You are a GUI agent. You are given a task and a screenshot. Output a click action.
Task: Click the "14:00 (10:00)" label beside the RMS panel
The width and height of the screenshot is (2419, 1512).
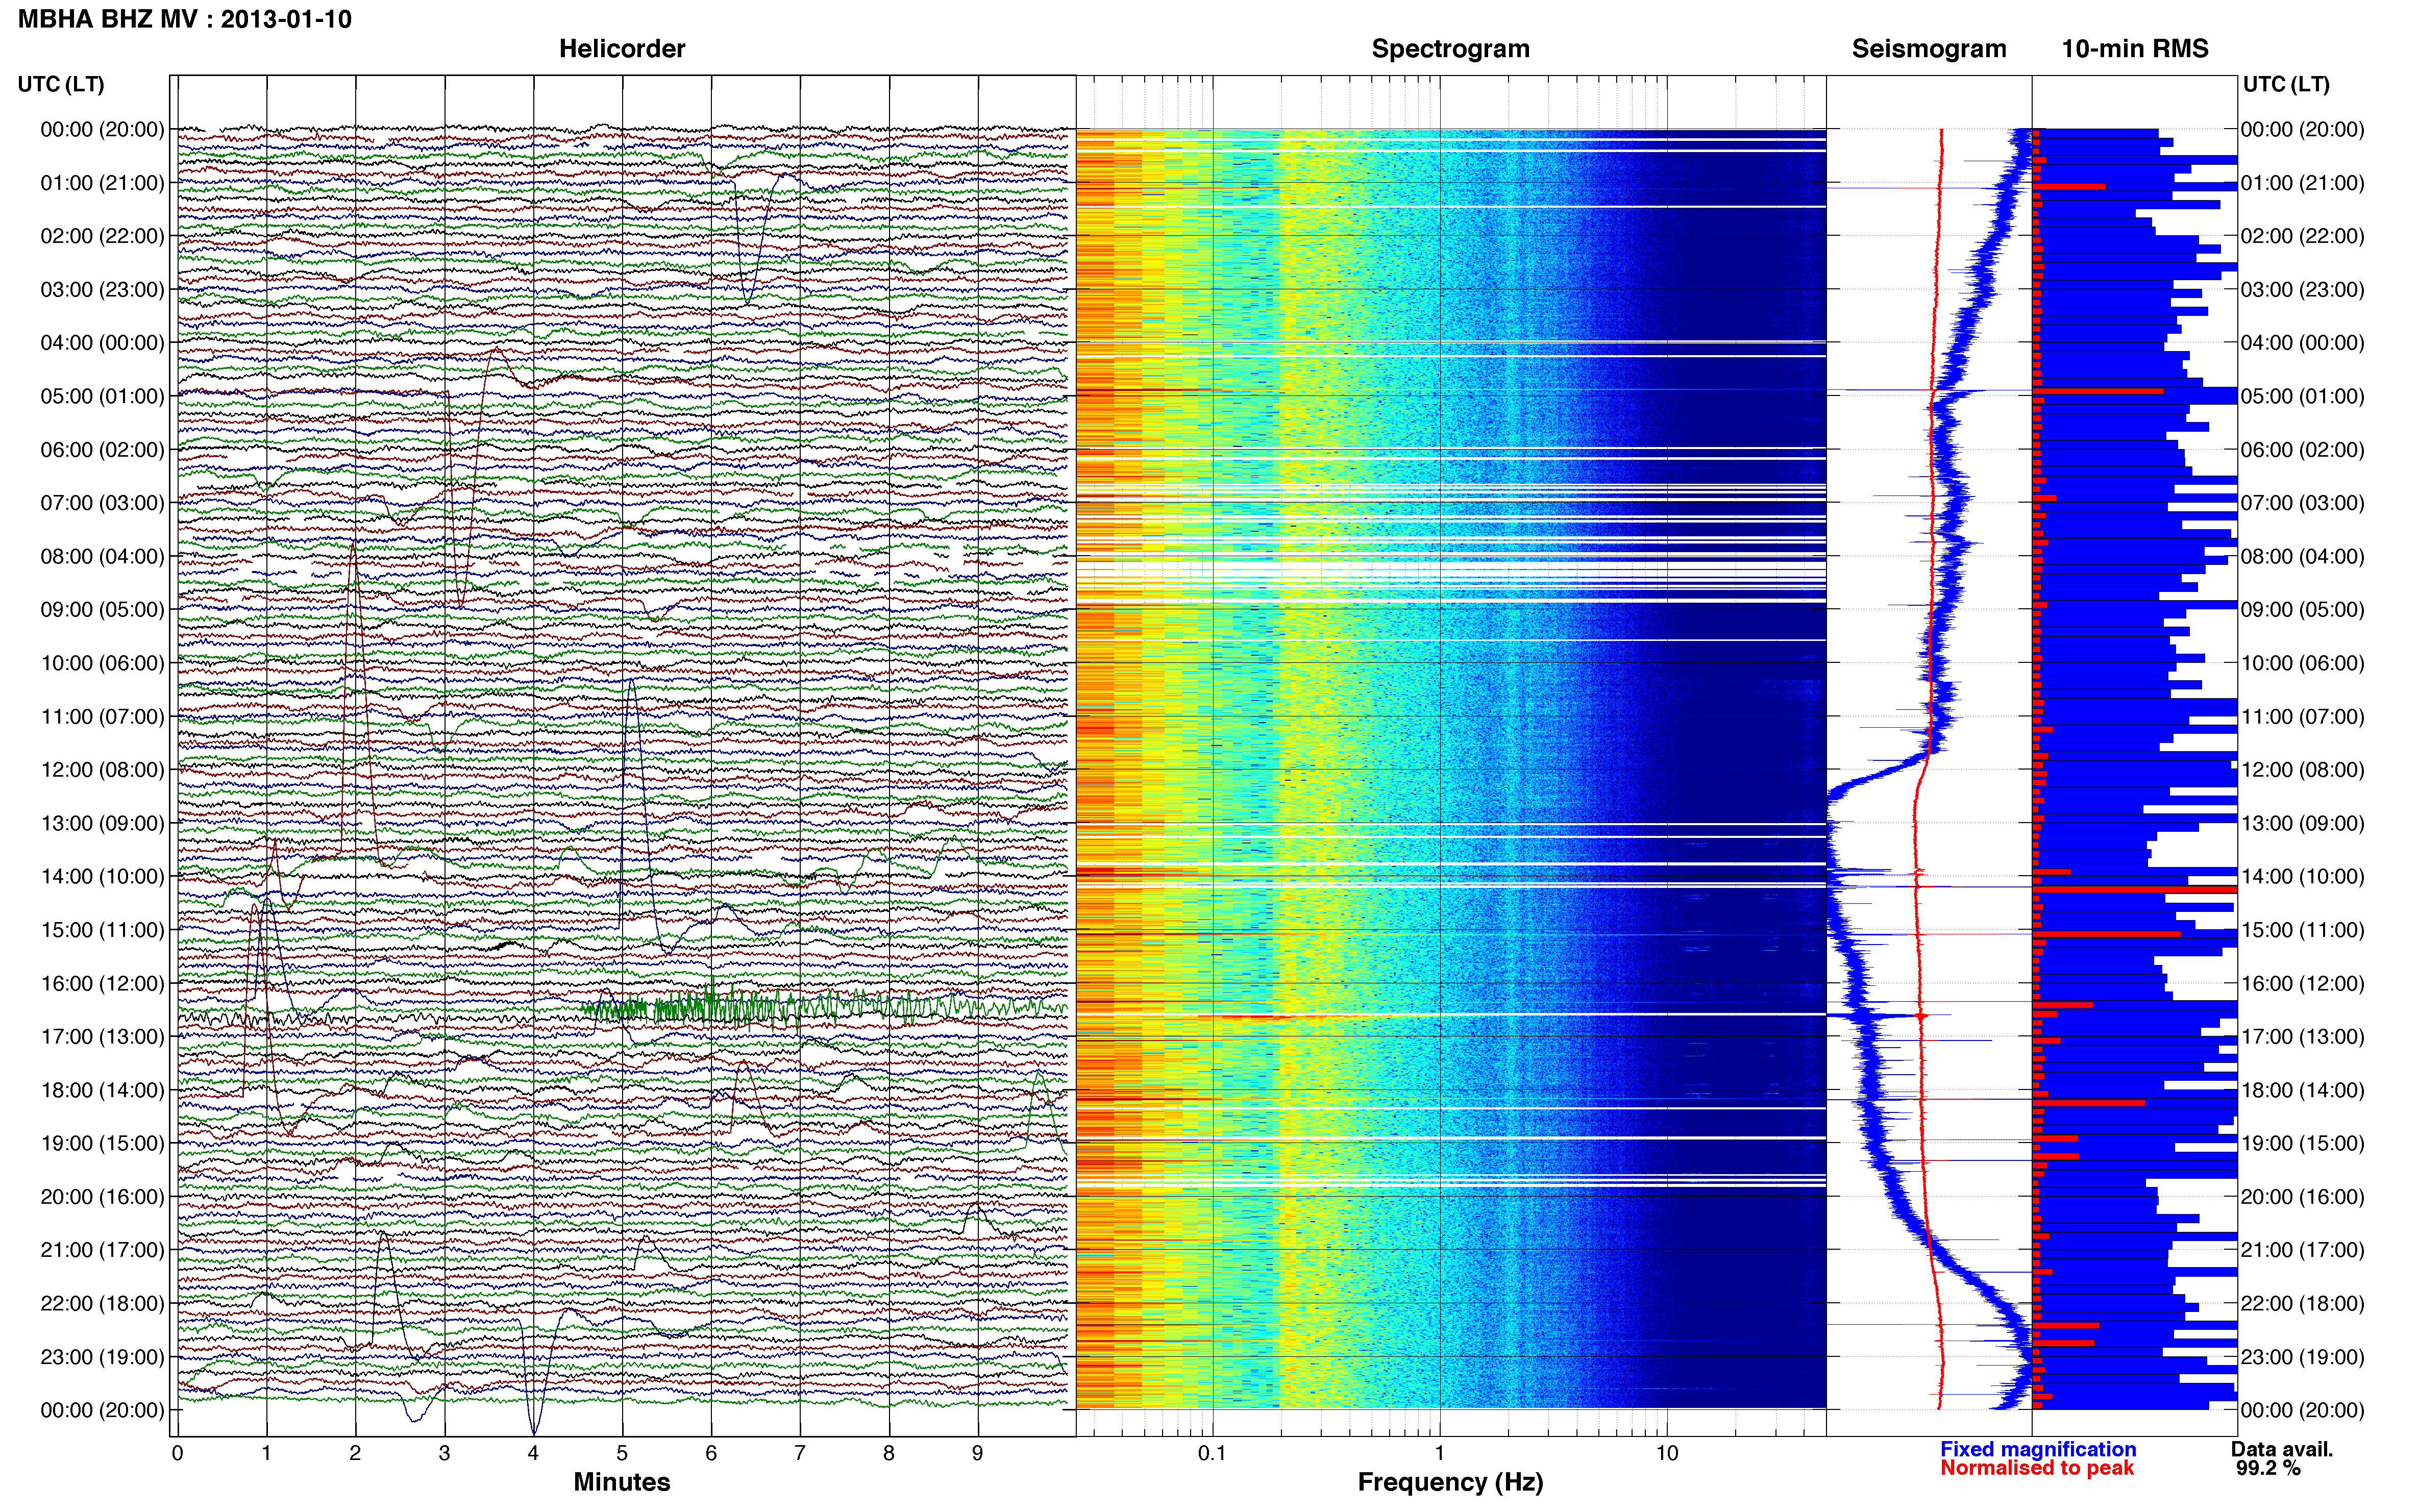(x=2303, y=877)
